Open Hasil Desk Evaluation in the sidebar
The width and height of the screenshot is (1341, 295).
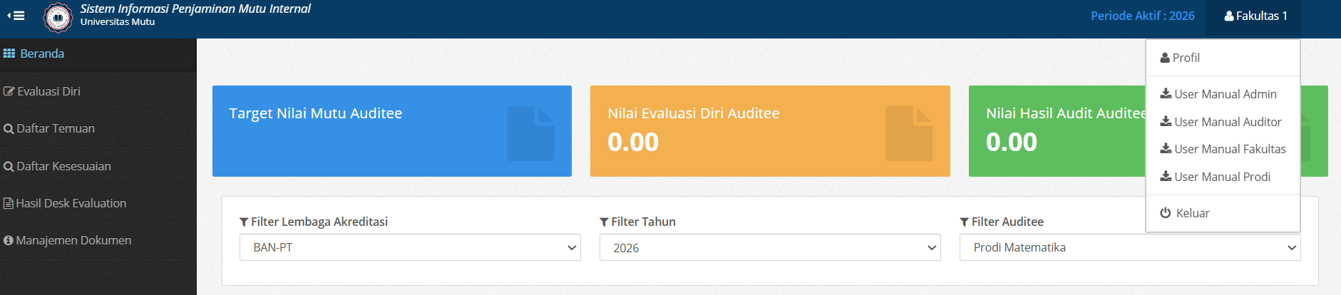[x=98, y=204]
